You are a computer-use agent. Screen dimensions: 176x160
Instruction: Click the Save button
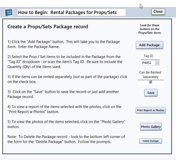pyautogui.click(x=151, y=93)
